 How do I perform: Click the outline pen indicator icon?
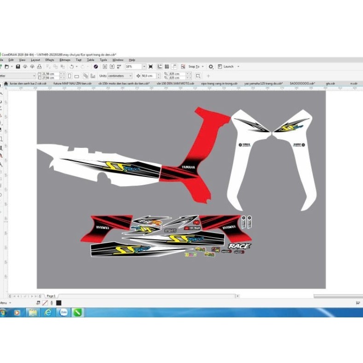[x=52, y=303]
